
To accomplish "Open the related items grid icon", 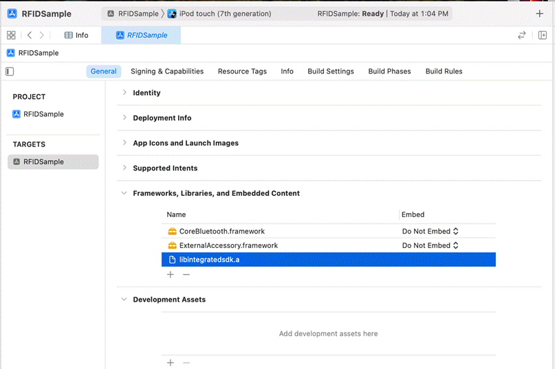I will [x=11, y=35].
